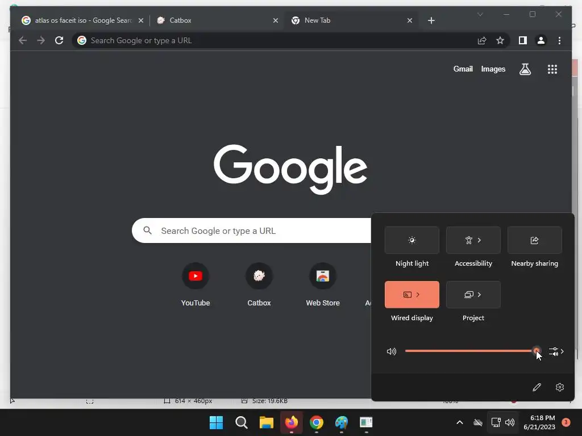The height and width of the screenshot is (436, 582).
Task: Click the cloud sync tray icon
Action: (x=478, y=422)
